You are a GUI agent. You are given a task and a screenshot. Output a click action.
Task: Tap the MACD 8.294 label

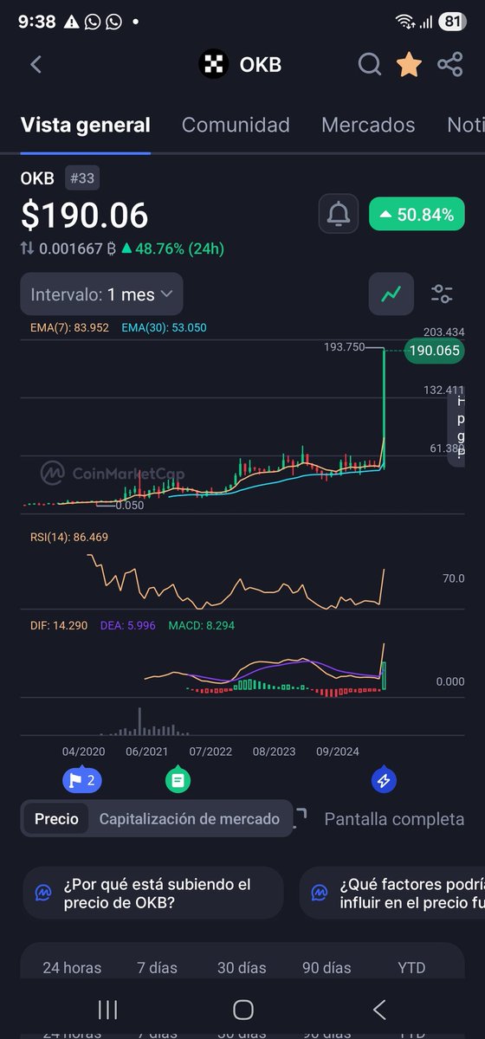(200, 624)
